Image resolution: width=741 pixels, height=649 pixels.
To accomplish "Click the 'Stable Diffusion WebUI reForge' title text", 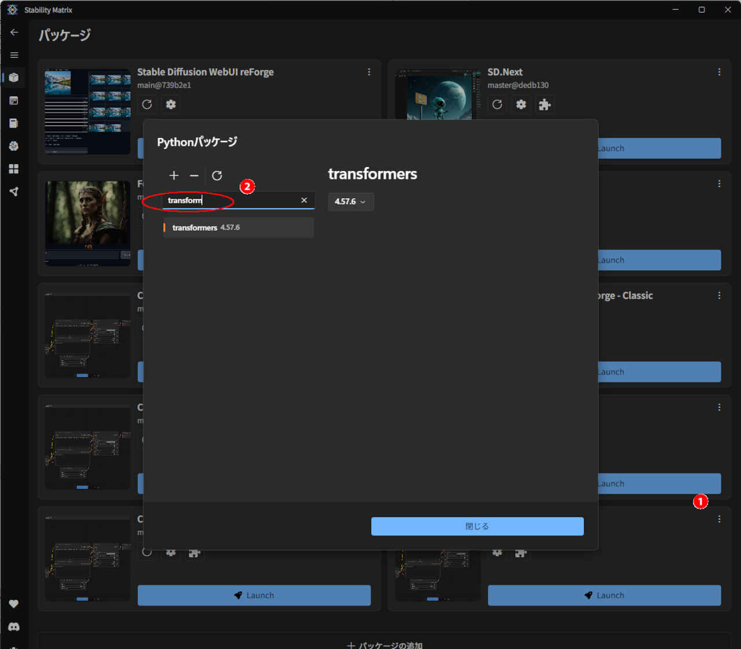I will (206, 72).
